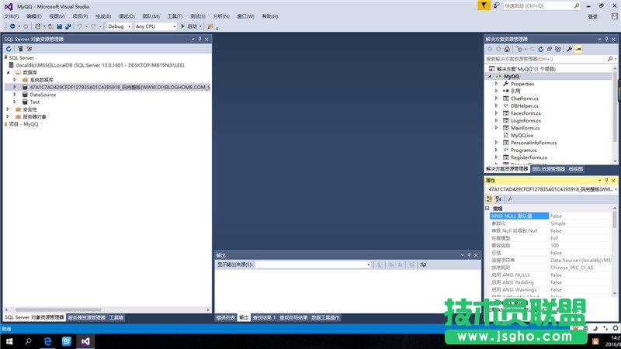Open the Show output from dropdown
The image size is (621, 349).
(313, 264)
